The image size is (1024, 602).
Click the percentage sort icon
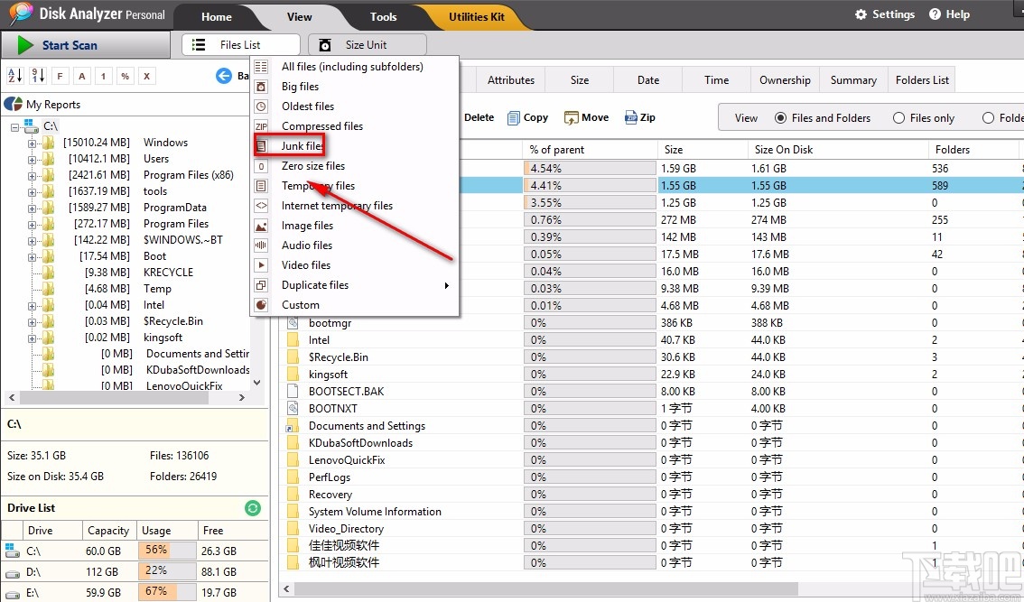126,76
